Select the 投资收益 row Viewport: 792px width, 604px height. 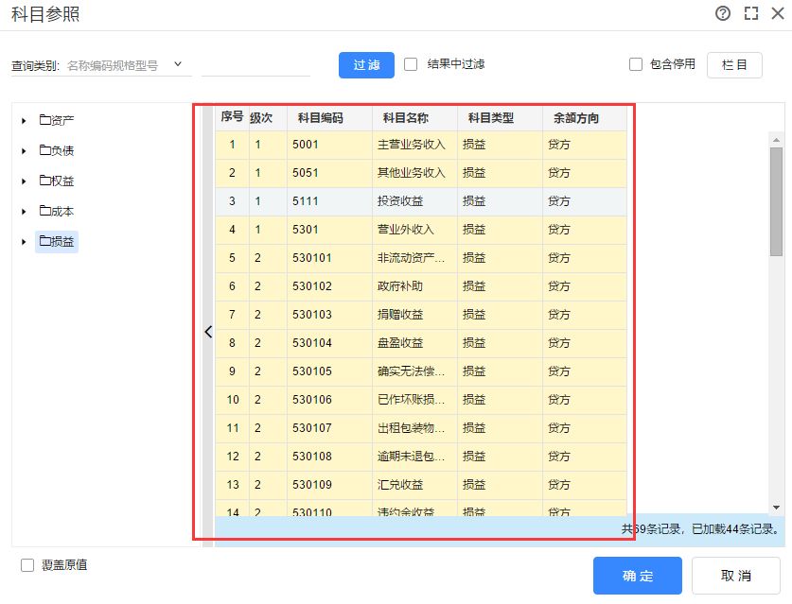[x=421, y=201]
